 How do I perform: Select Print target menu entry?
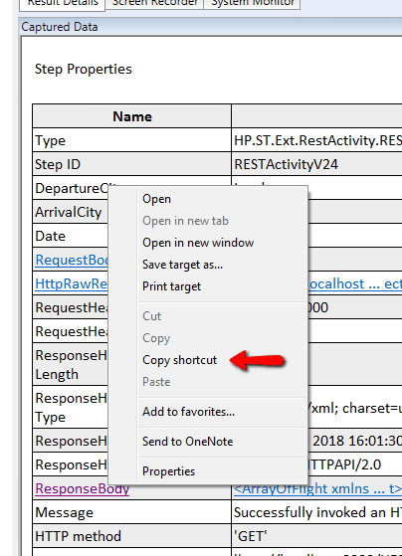(171, 286)
